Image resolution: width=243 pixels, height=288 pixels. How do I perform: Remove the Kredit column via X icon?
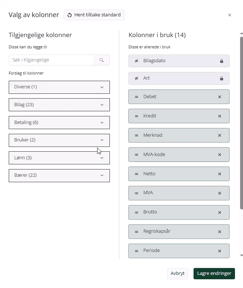click(x=219, y=116)
